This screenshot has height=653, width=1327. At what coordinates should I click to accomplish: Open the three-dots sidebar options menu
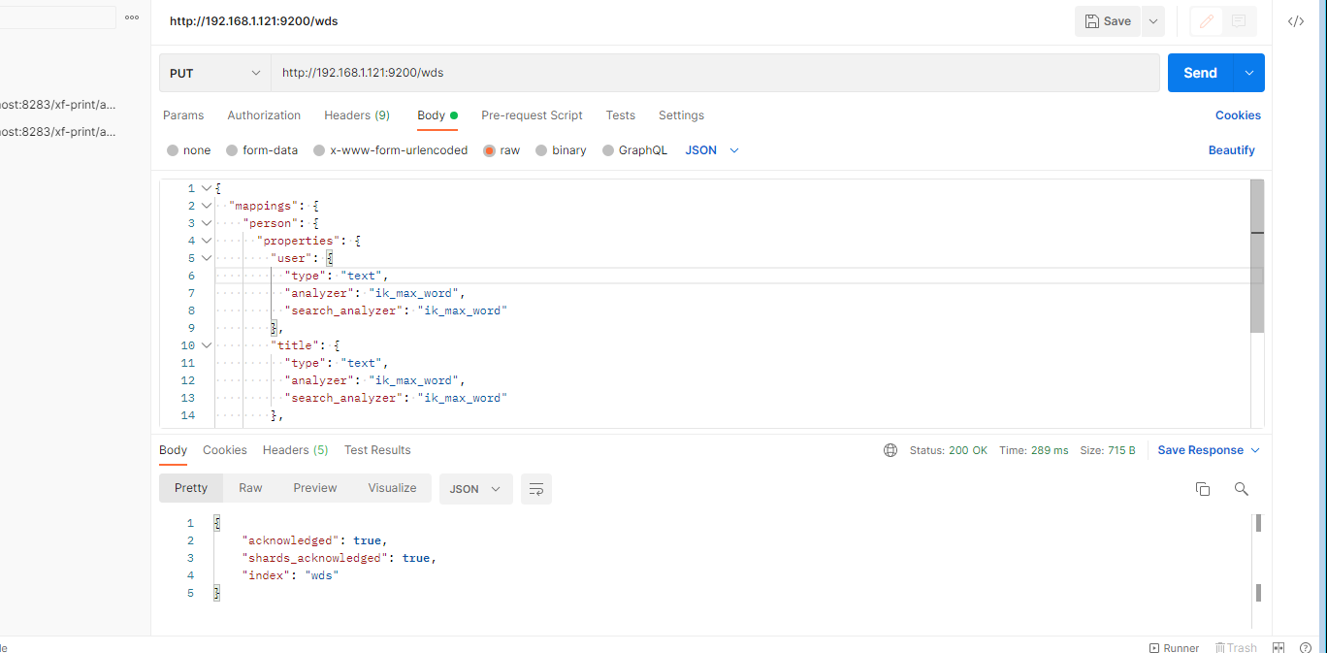[132, 17]
